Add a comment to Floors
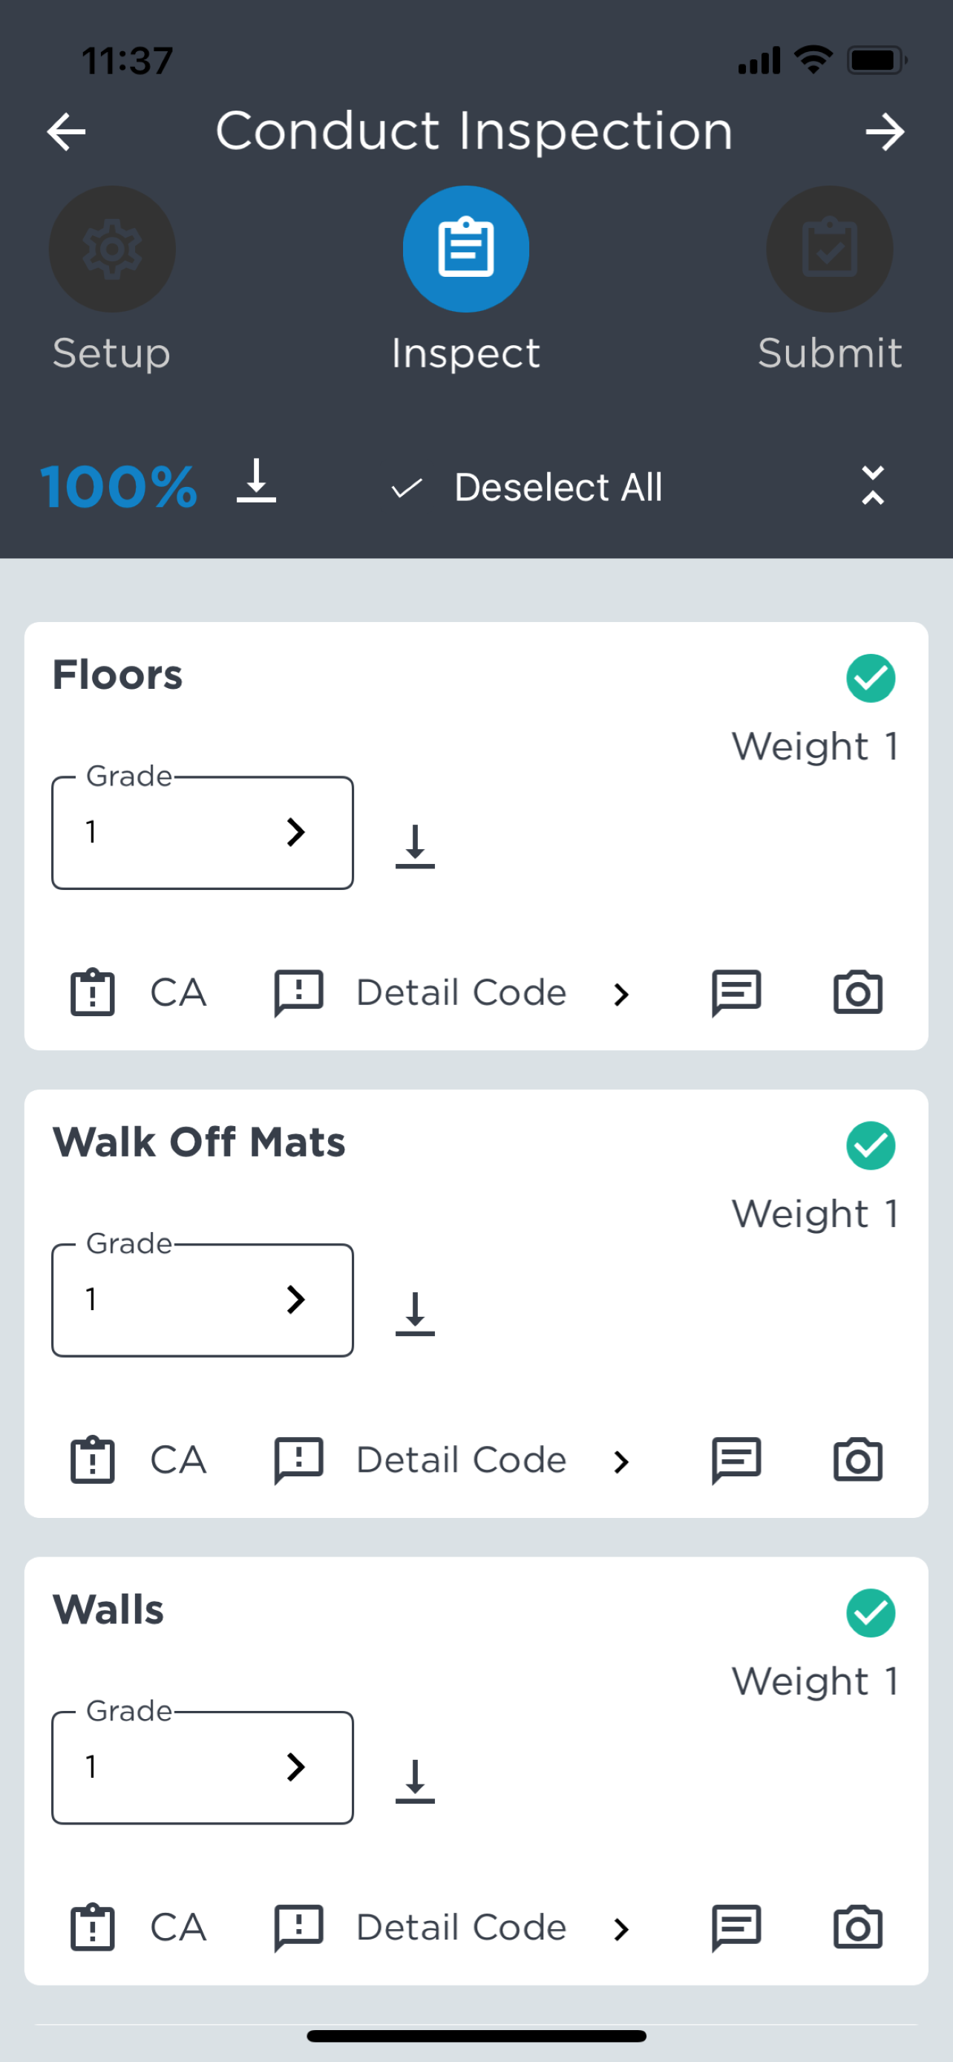Viewport: 953px width, 2062px height. pyautogui.click(x=736, y=992)
